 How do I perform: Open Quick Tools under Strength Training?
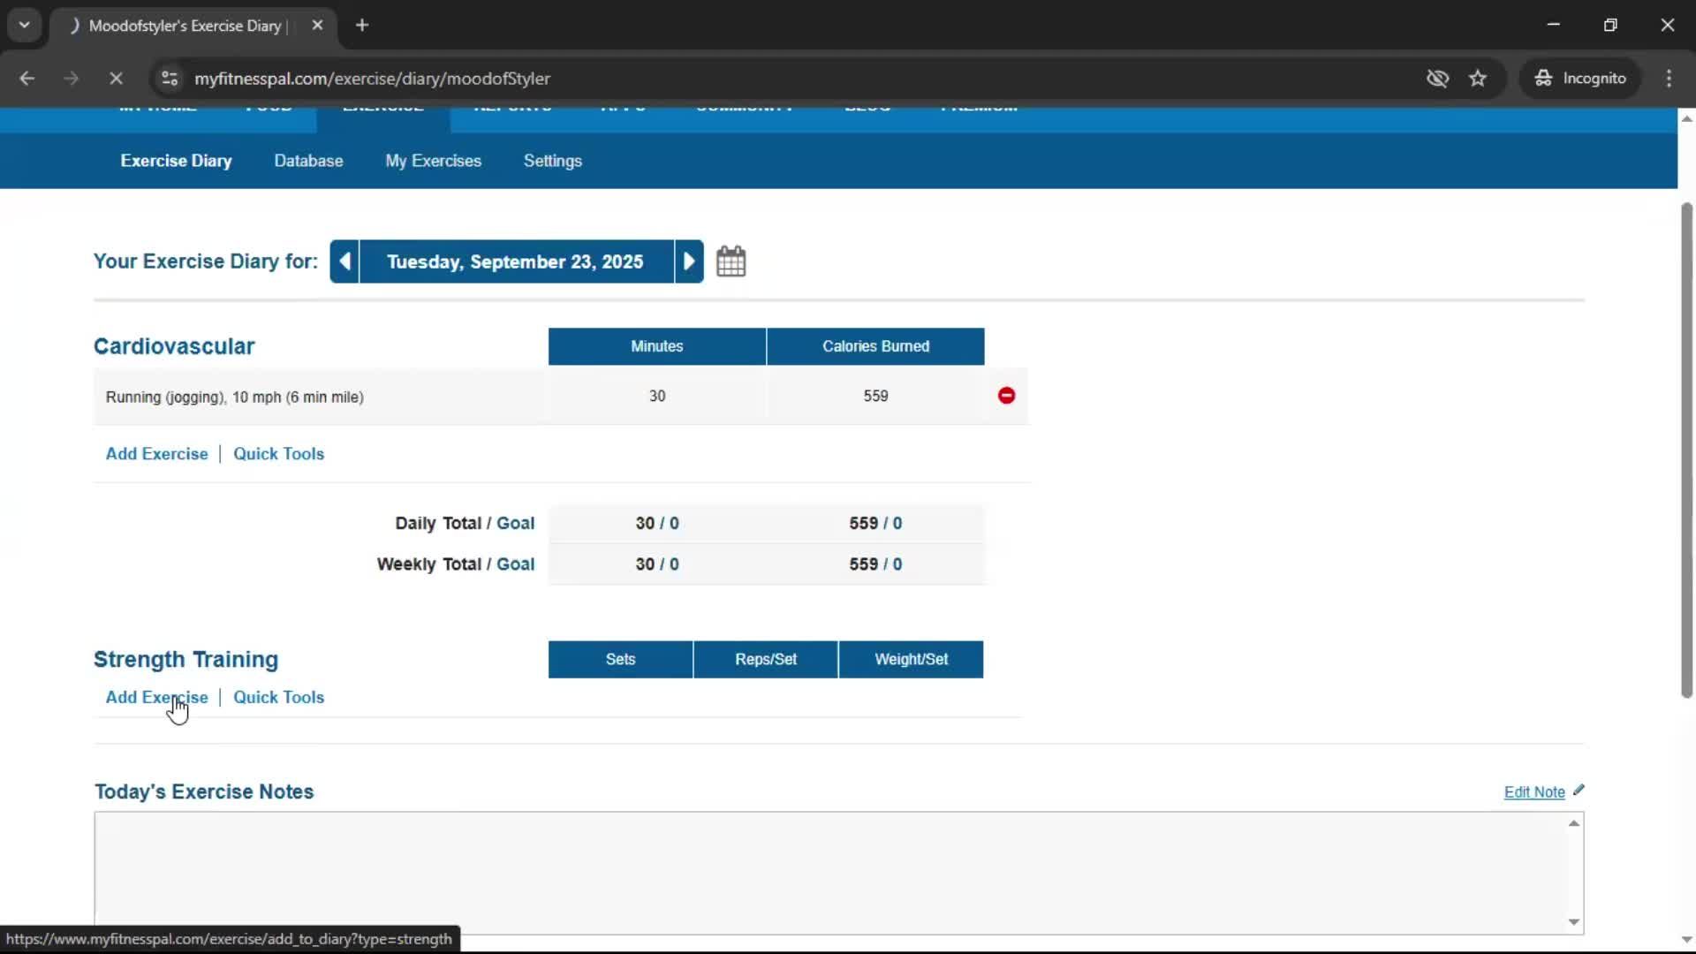tap(278, 698)
